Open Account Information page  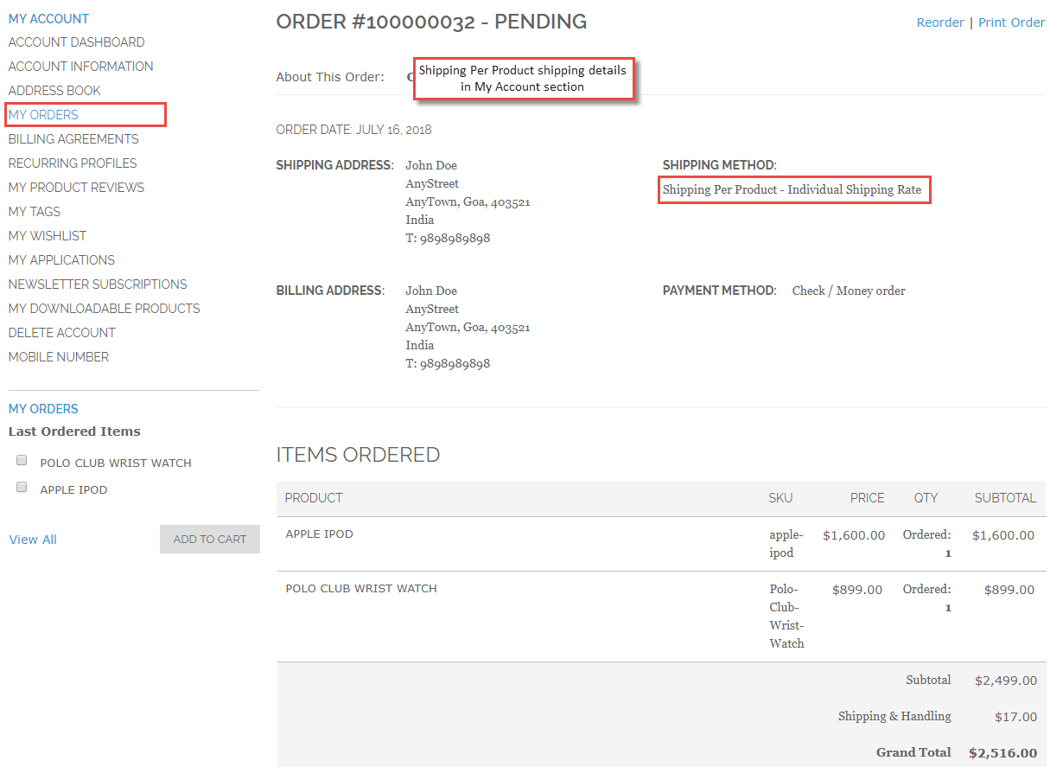[80, 67]
